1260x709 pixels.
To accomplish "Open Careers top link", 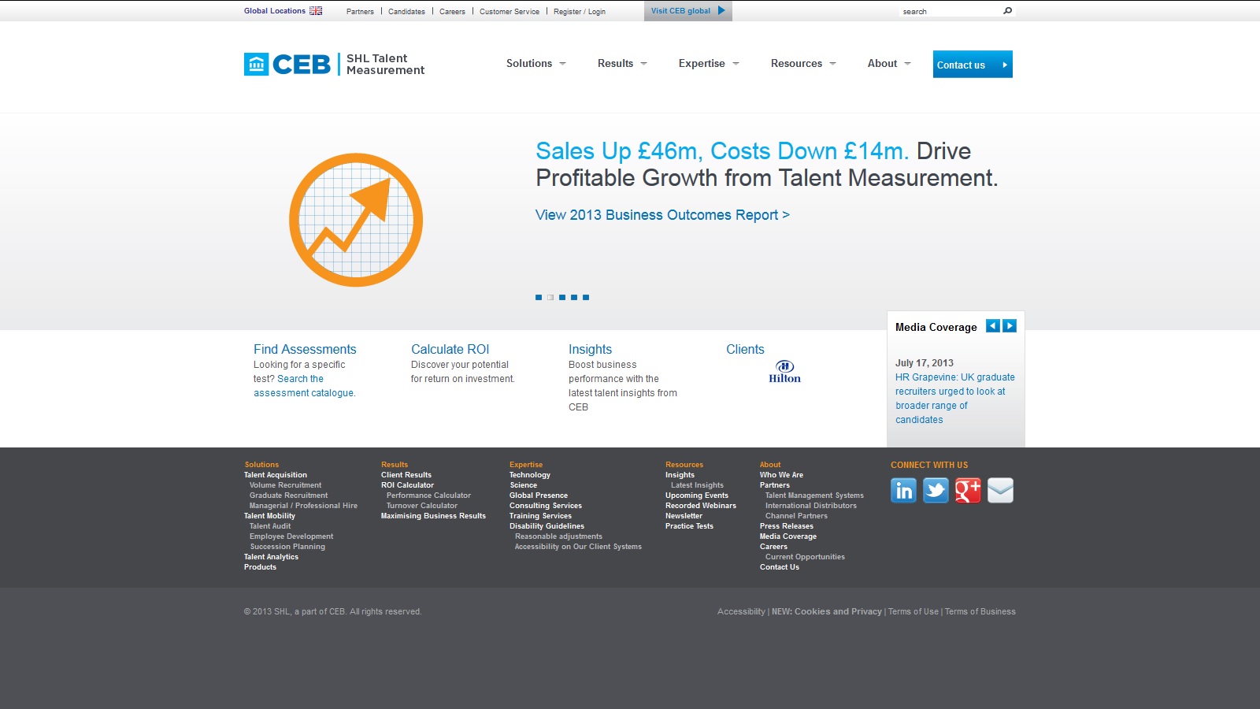I will 452,12.
